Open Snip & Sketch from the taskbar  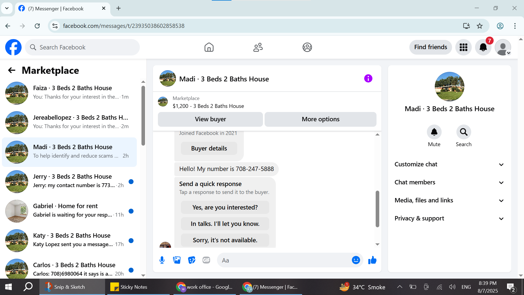(72, 287)
